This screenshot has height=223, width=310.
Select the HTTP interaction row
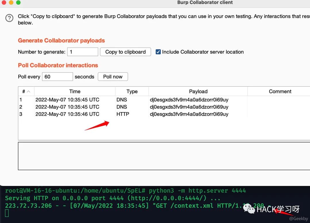pos(164,114)
